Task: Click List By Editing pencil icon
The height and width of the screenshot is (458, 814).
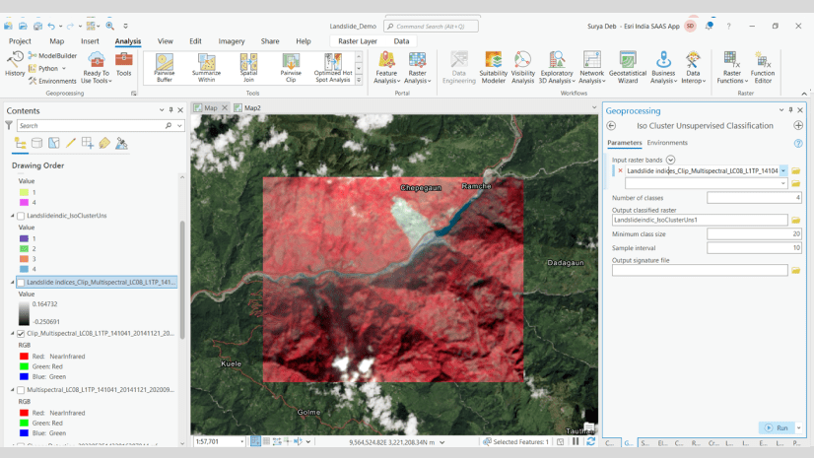Action: point(71,143)
